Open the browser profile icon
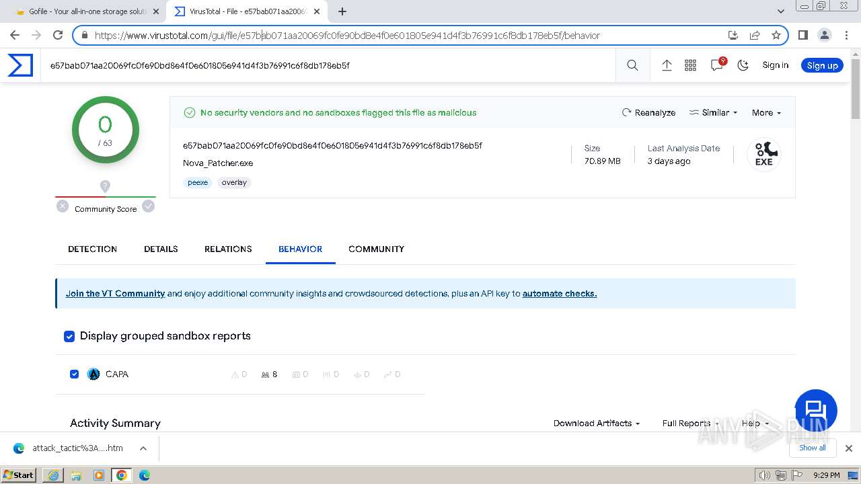The height and width of the screenshot is (484, 861). point(825,35)
